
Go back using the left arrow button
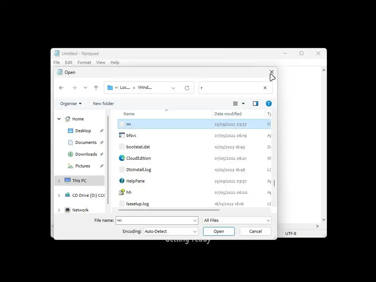pyautogui.click(x=61, y=88)
